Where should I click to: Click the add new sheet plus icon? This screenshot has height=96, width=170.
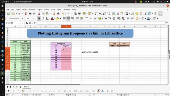click(20, 87)
